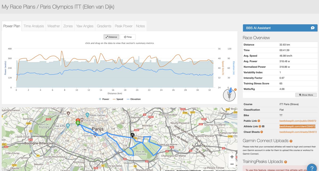319x171 pixels.
Task: Click the Watts/Kg value 4.68
Action: (x=282, y=89)
